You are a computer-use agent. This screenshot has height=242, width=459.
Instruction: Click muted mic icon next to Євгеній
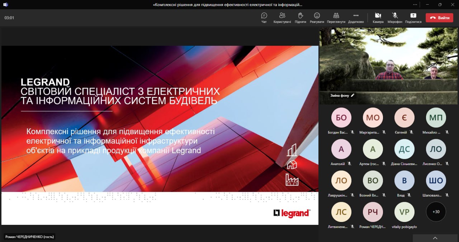pos(411,132)
